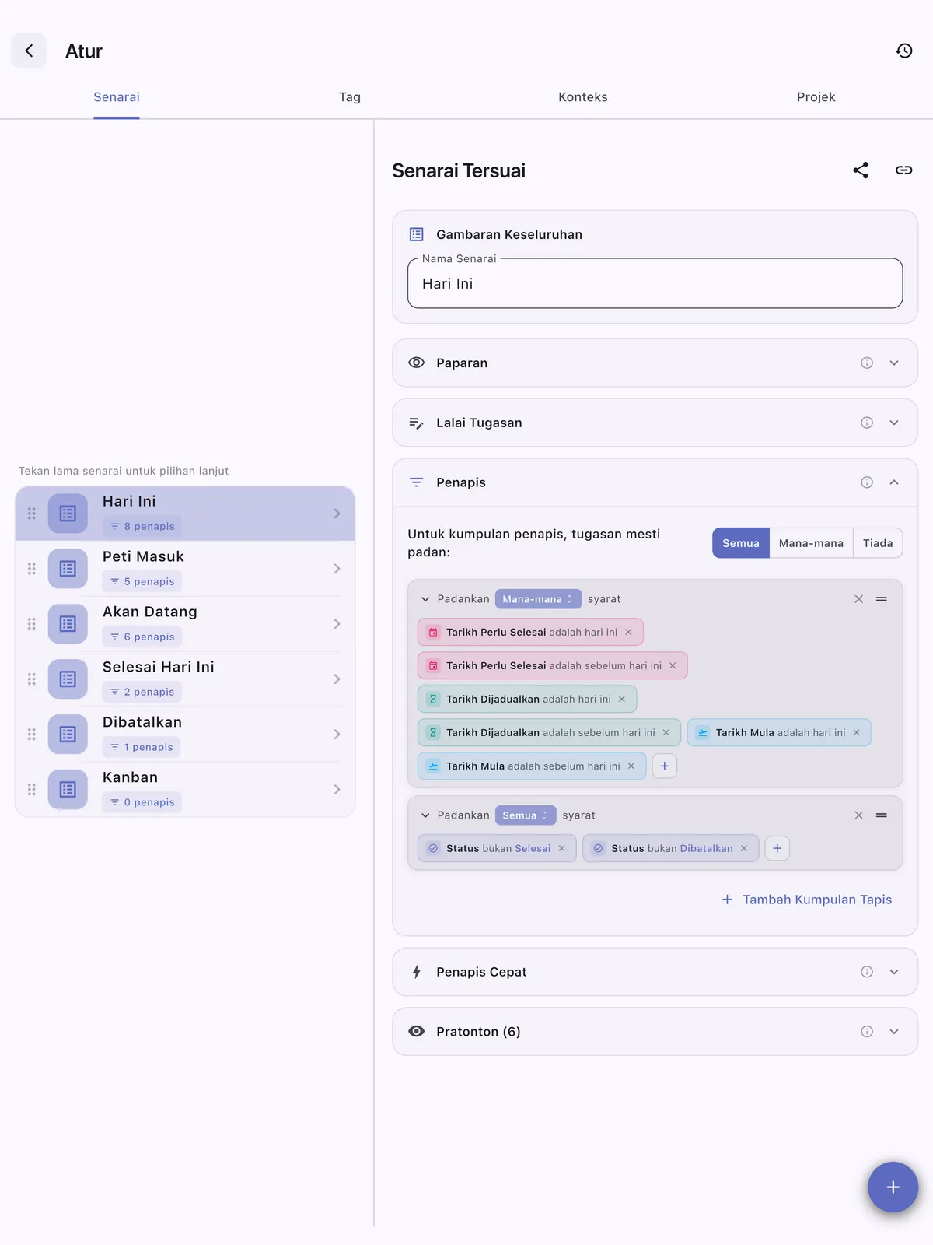This screenshot has height=1245, width=933.
Task: Click the list icon of Dibatalkan
Action: coord(68,735)
